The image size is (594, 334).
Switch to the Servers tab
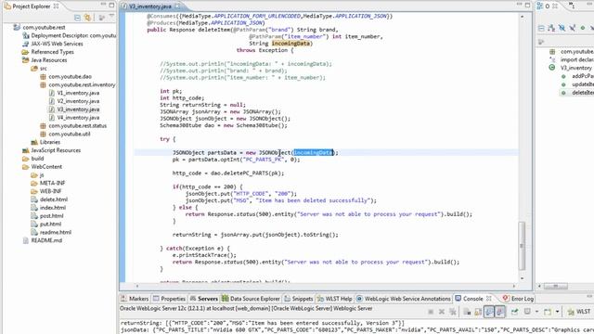point(204,299)
